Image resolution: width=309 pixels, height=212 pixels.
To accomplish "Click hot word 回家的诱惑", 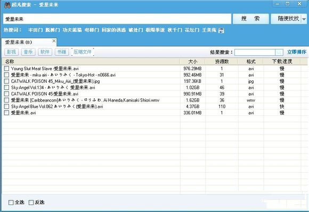I will click(113, 30).
